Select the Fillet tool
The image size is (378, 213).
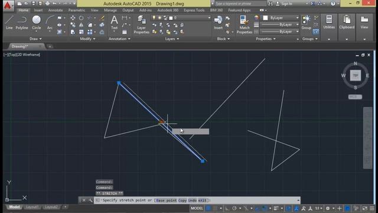[90, 25]
